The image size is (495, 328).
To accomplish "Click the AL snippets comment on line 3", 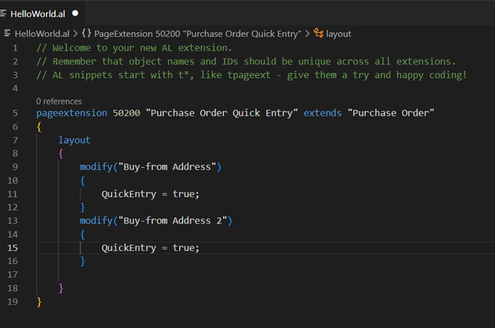I will pos(251,75).
